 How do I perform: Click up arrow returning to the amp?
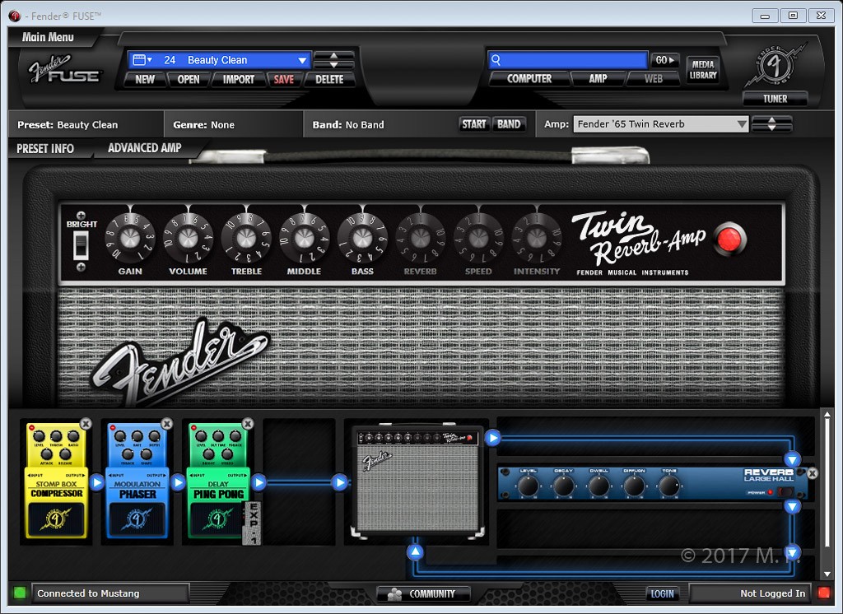(415, 551)
